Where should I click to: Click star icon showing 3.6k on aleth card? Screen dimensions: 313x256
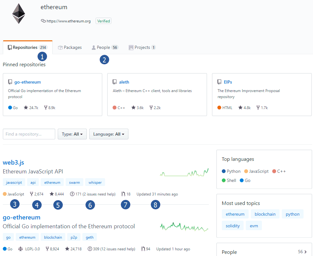tap(133, 108)
